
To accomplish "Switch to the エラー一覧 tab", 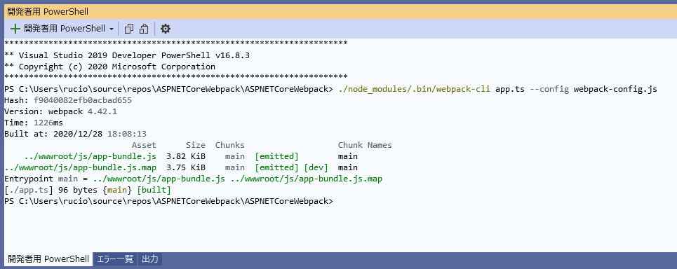I will 115,259.
